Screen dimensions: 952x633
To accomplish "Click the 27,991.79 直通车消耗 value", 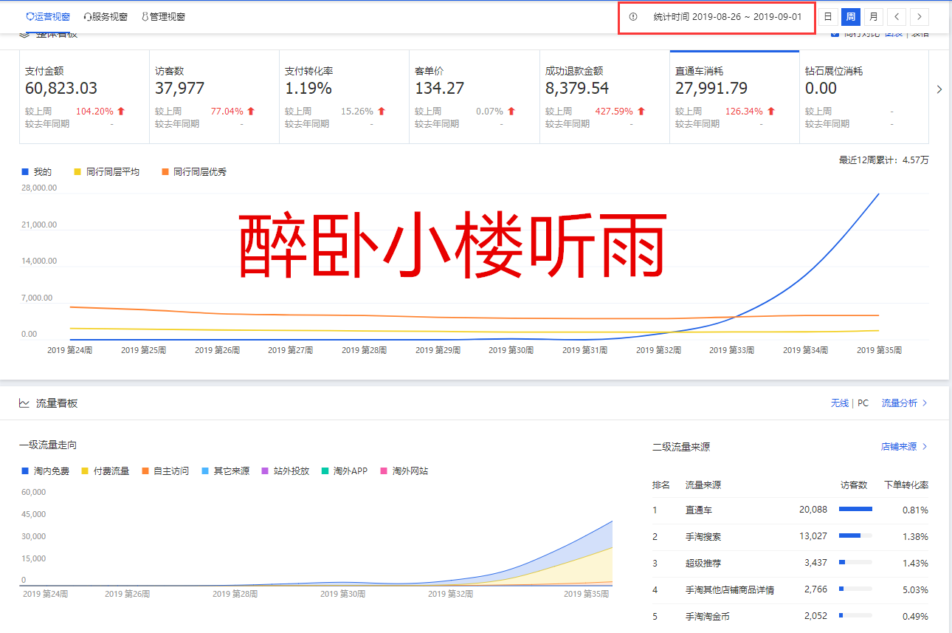I will (x=711, y=89).
